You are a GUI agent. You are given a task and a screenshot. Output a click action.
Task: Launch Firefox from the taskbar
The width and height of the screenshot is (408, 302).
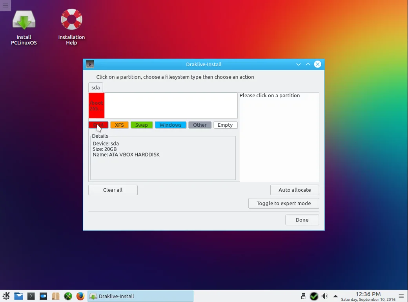pos(80,296)
